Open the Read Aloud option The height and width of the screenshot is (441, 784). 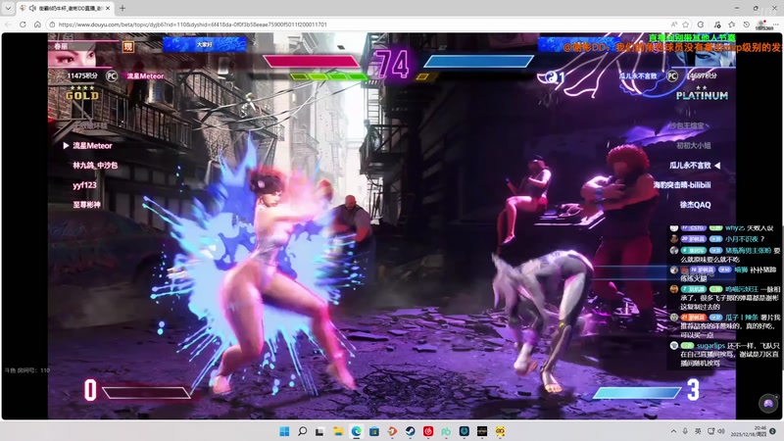click(x=674, y=24)
